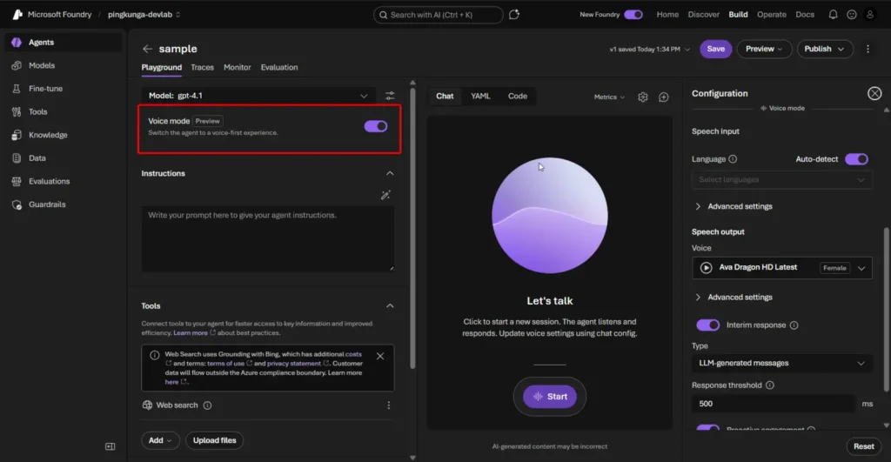The image size is (891, 462).
Task: Play the Ava Dragon voice preview
Action: [707, 268]
